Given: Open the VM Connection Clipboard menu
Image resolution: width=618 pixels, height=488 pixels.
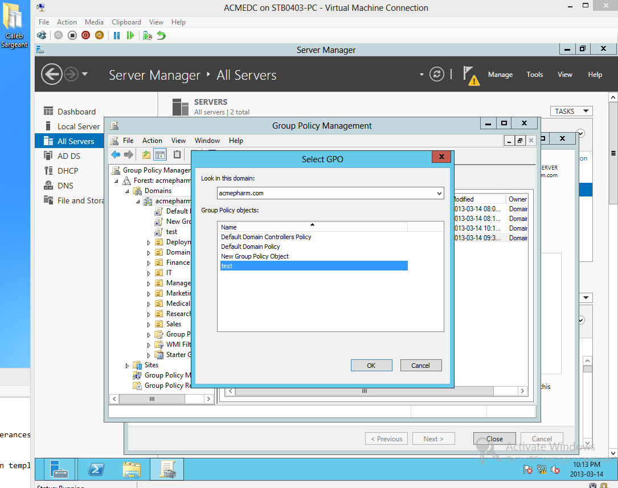Looking at the screenshot, I should point(126,22).
